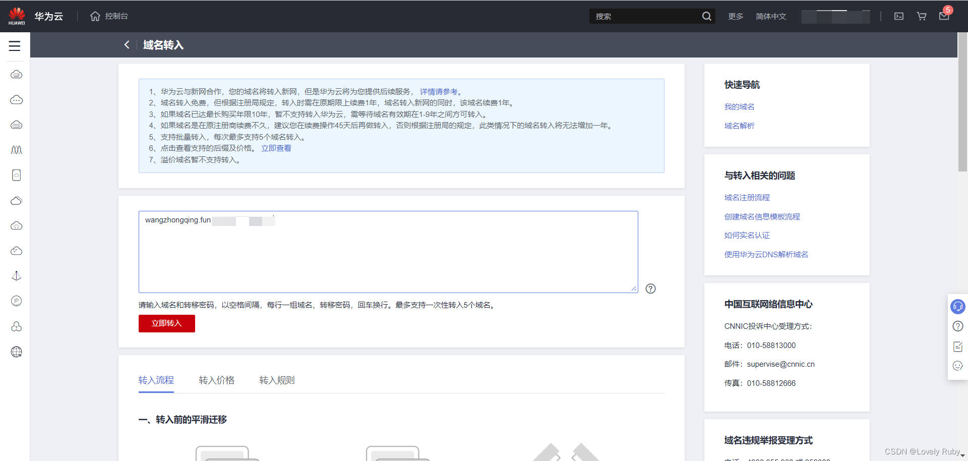
Task: Click the search magnifier icon
Action: click(707, 16)
